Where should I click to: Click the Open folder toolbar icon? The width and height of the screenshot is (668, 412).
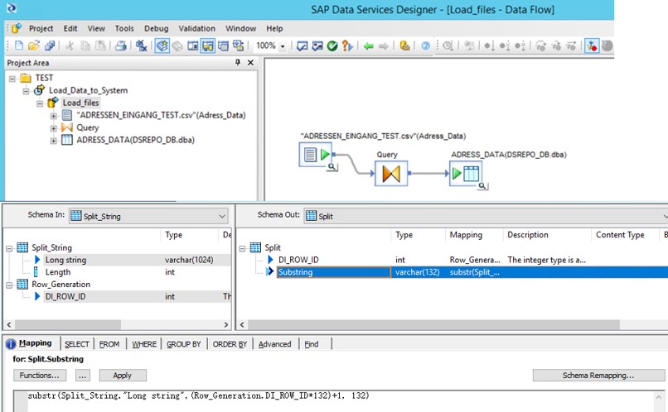click(x=34, y=46)
